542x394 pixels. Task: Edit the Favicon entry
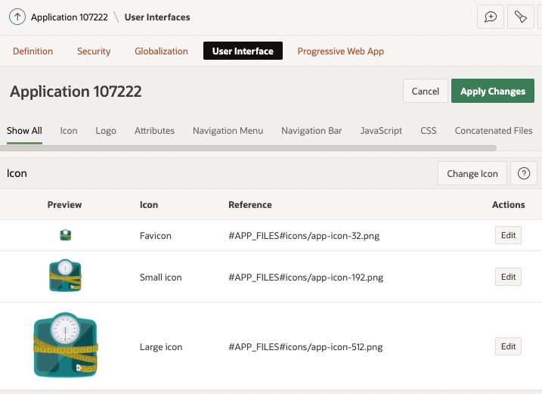click(508, 235)
